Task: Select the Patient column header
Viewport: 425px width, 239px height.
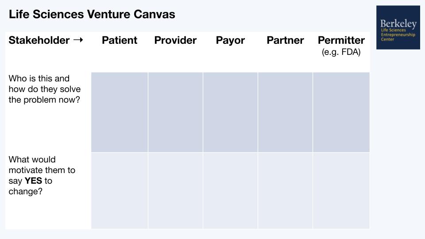Action: [x=120, y=40]
